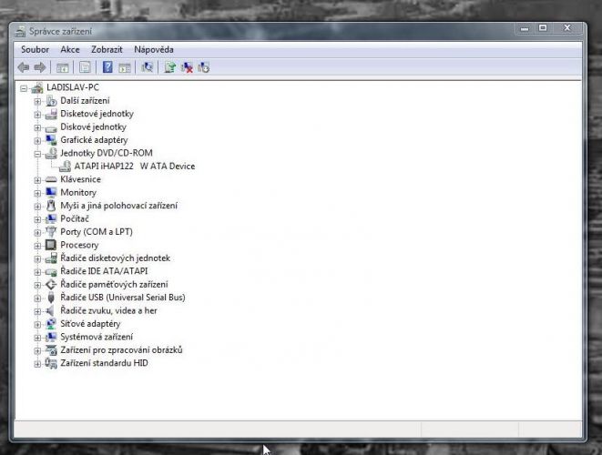Select the Procesory label

(x=79, y=245)
